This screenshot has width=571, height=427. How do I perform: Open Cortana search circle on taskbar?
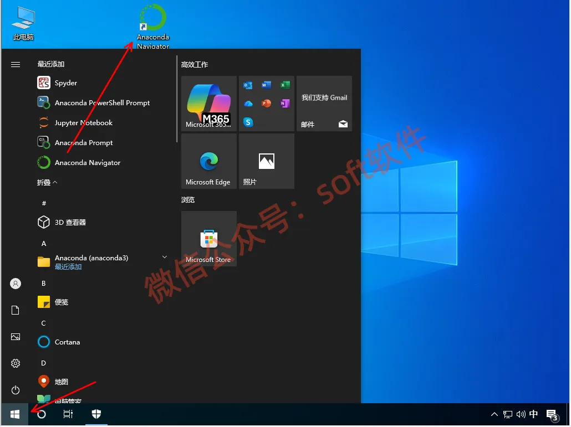click(x=42, y=414)
